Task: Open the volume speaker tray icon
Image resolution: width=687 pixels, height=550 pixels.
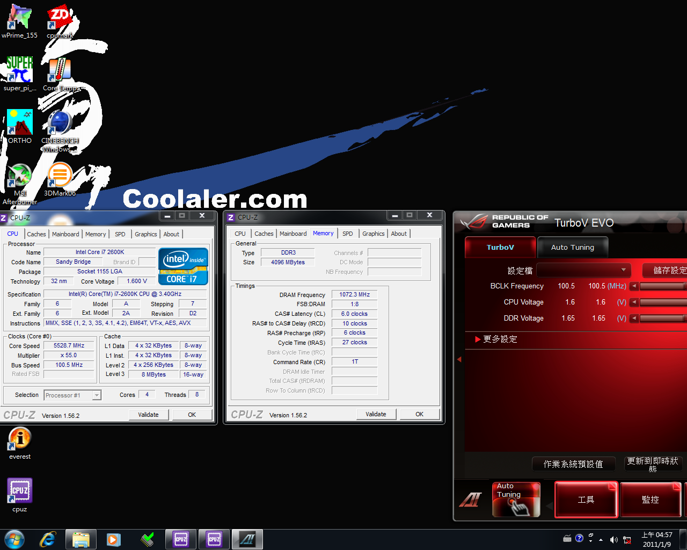Action: (613, 539)
